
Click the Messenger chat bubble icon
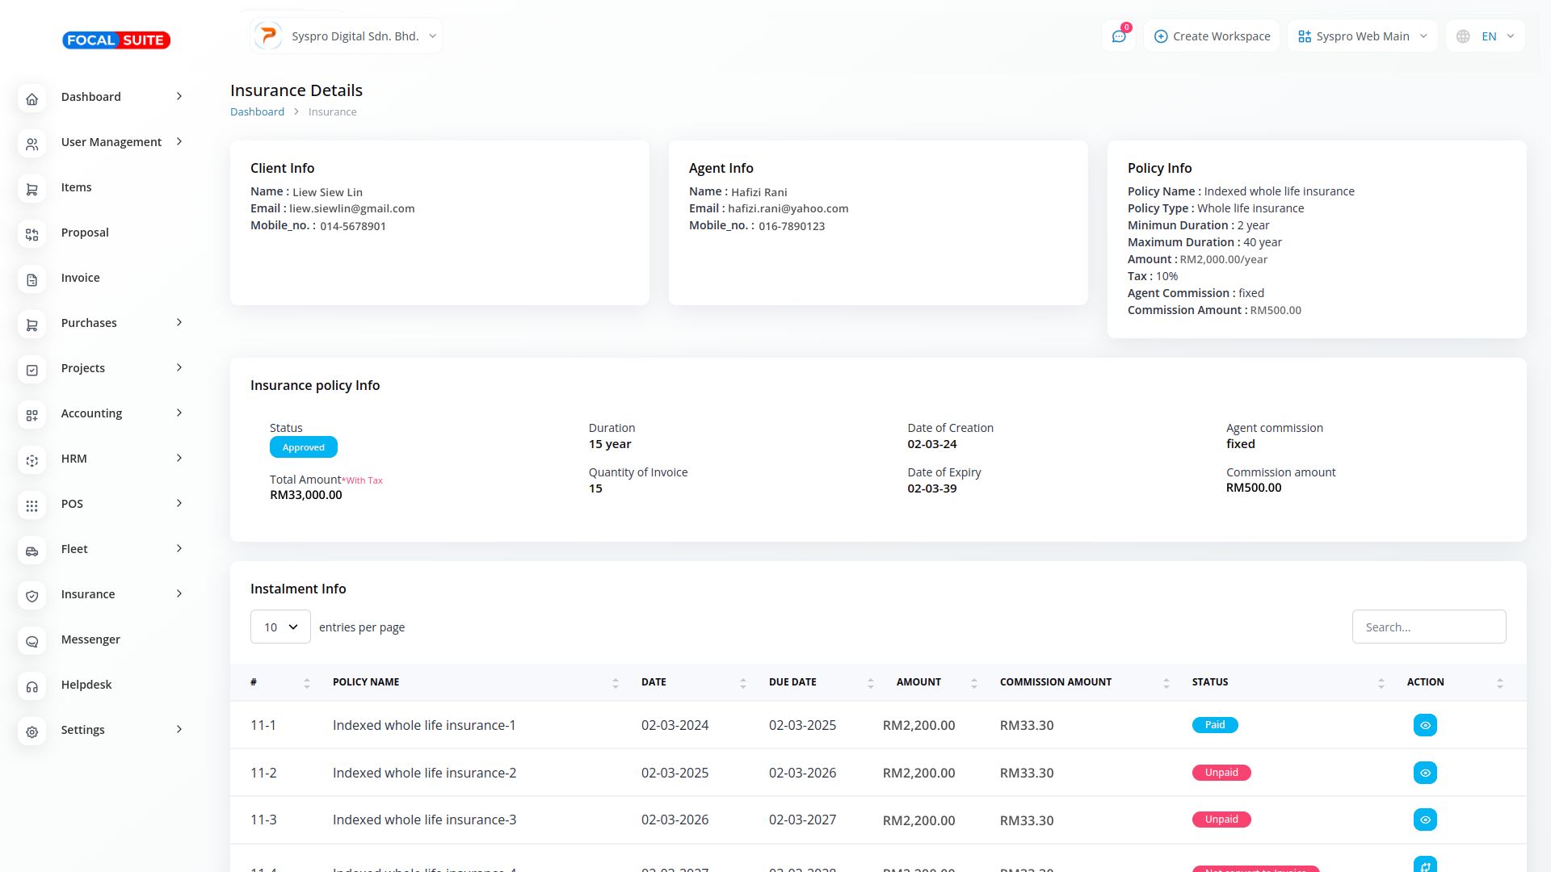pyautogui.click(x=32, y=641)
